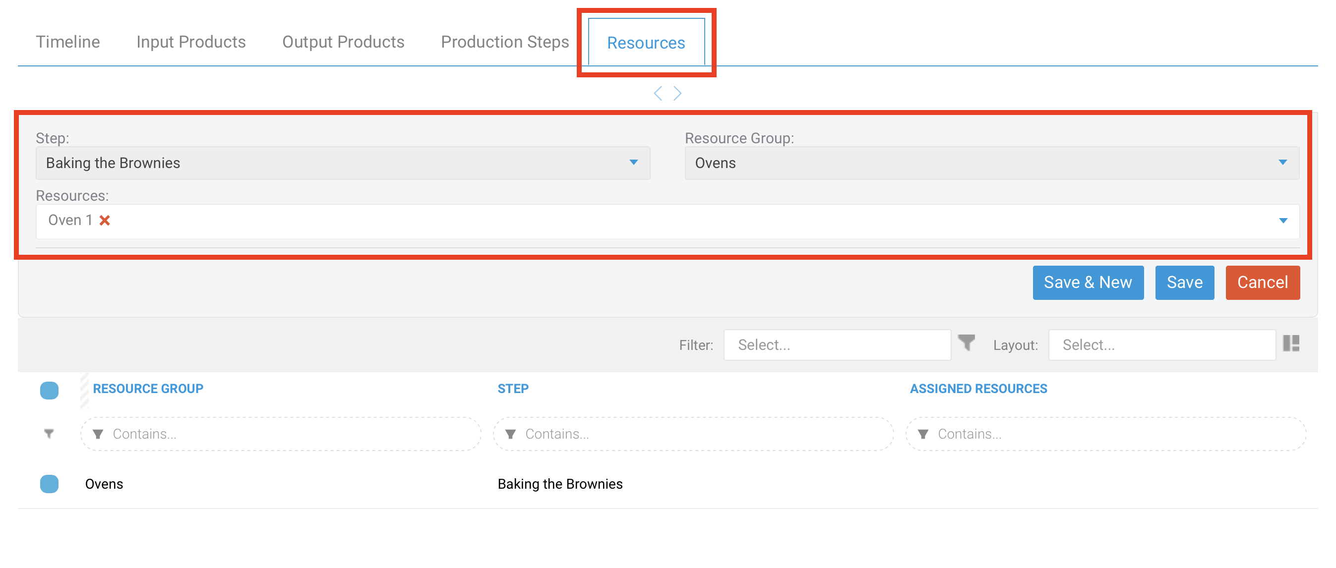1336x568 pixels.
Task: Click the Ovens cell in the table
Action: tap(104, 484)
